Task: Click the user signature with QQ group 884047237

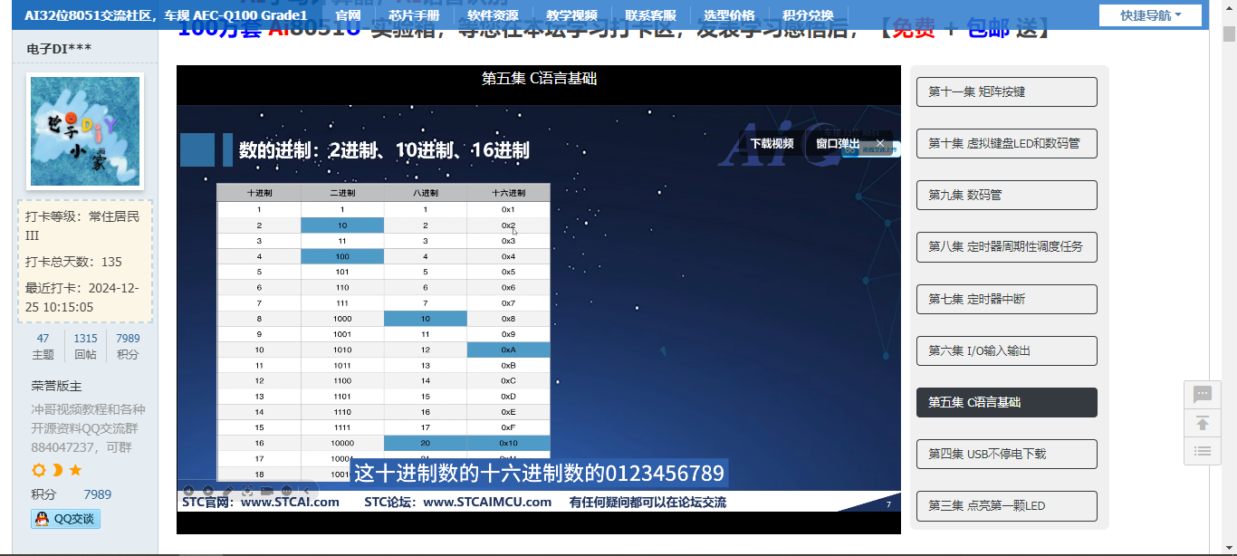Action: click(88, 428)
